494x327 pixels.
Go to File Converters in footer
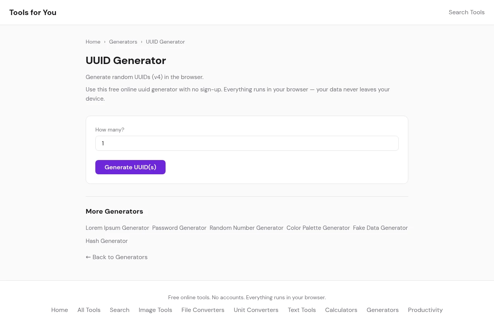tap(203, 310)
